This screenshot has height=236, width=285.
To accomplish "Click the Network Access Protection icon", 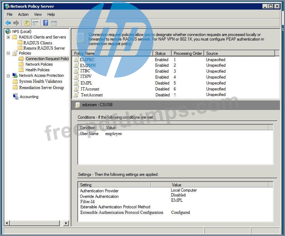I will coord(15,75).
